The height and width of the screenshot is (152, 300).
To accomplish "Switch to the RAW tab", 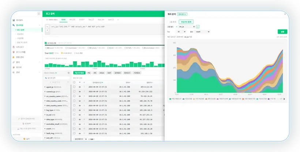I will [63, 20].
